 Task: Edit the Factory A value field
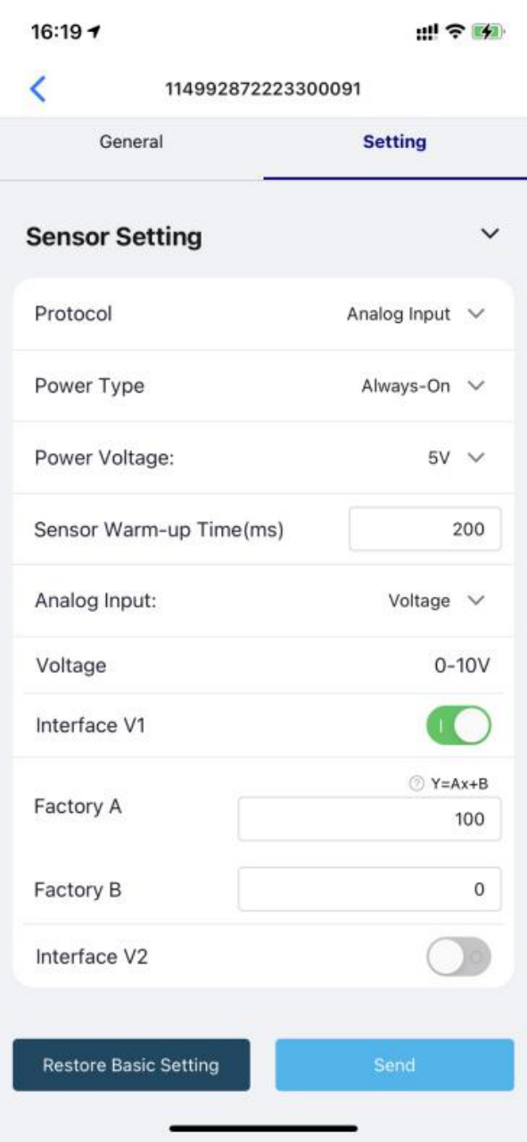point(369,819)
